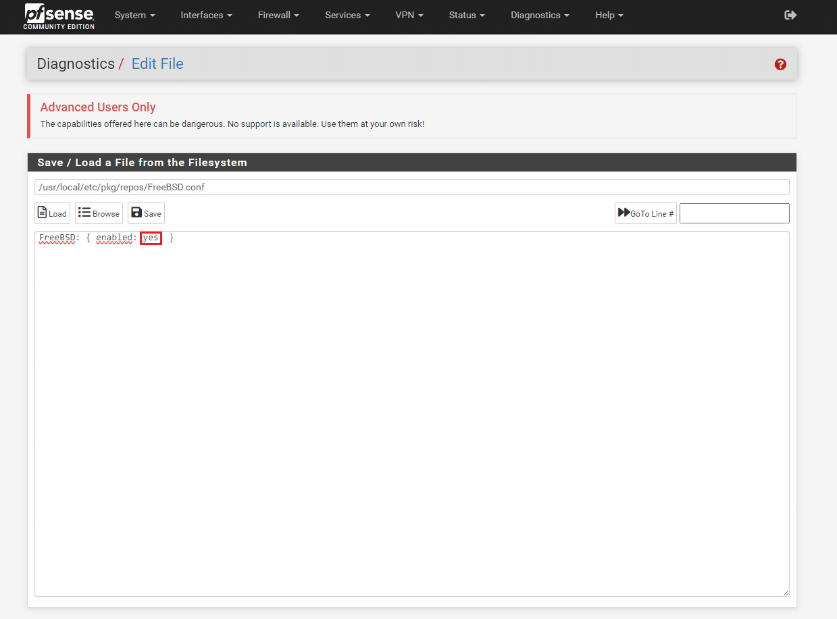This screenshot has height=619, width=837.
Task: Click the Load file button
Action: coord(52,213)
